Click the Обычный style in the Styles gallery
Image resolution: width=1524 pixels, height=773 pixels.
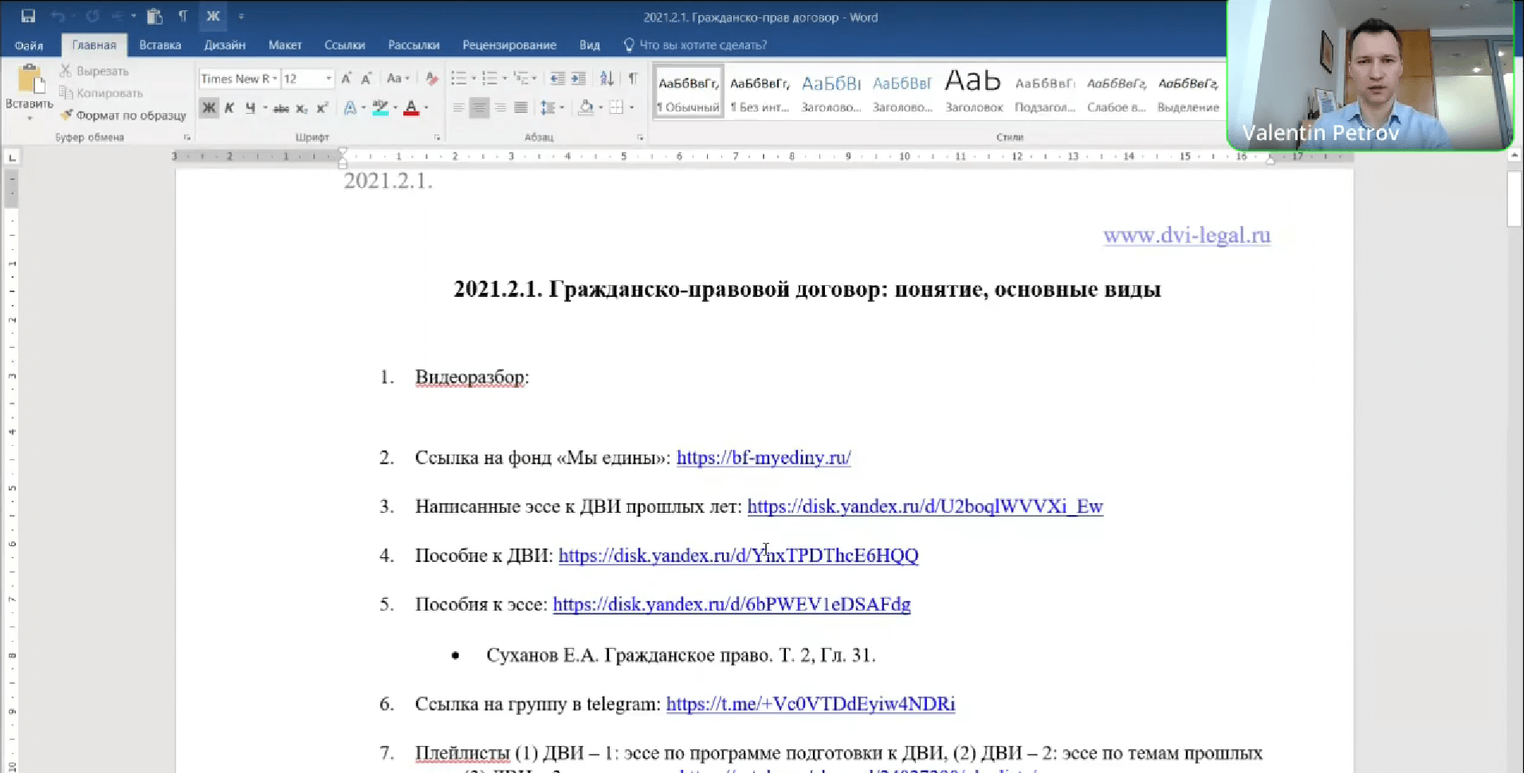687,90
